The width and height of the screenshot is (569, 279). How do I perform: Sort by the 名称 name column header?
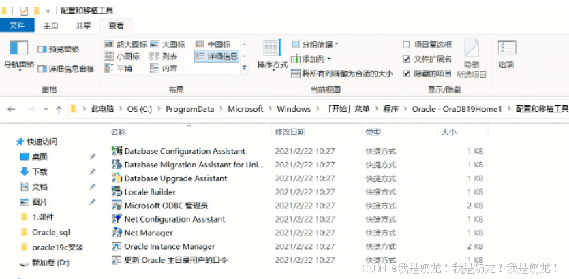[118, 132]
